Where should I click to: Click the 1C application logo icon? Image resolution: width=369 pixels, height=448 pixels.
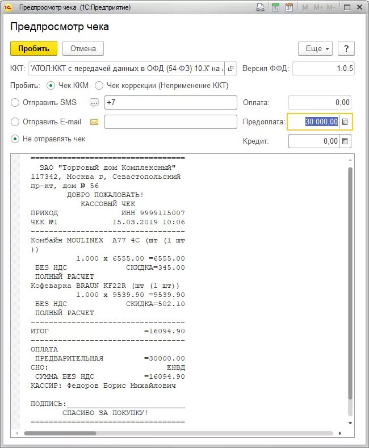(8, 7)
